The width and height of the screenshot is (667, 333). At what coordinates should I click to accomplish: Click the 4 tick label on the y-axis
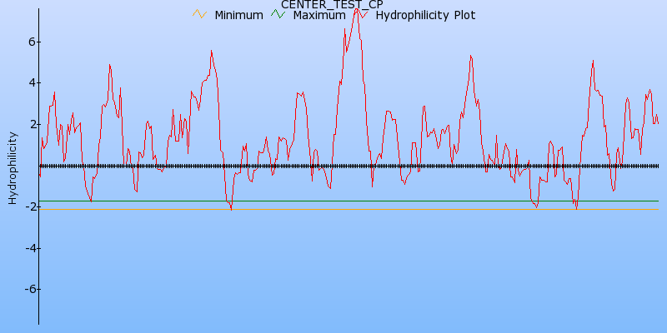pos(29,82)
